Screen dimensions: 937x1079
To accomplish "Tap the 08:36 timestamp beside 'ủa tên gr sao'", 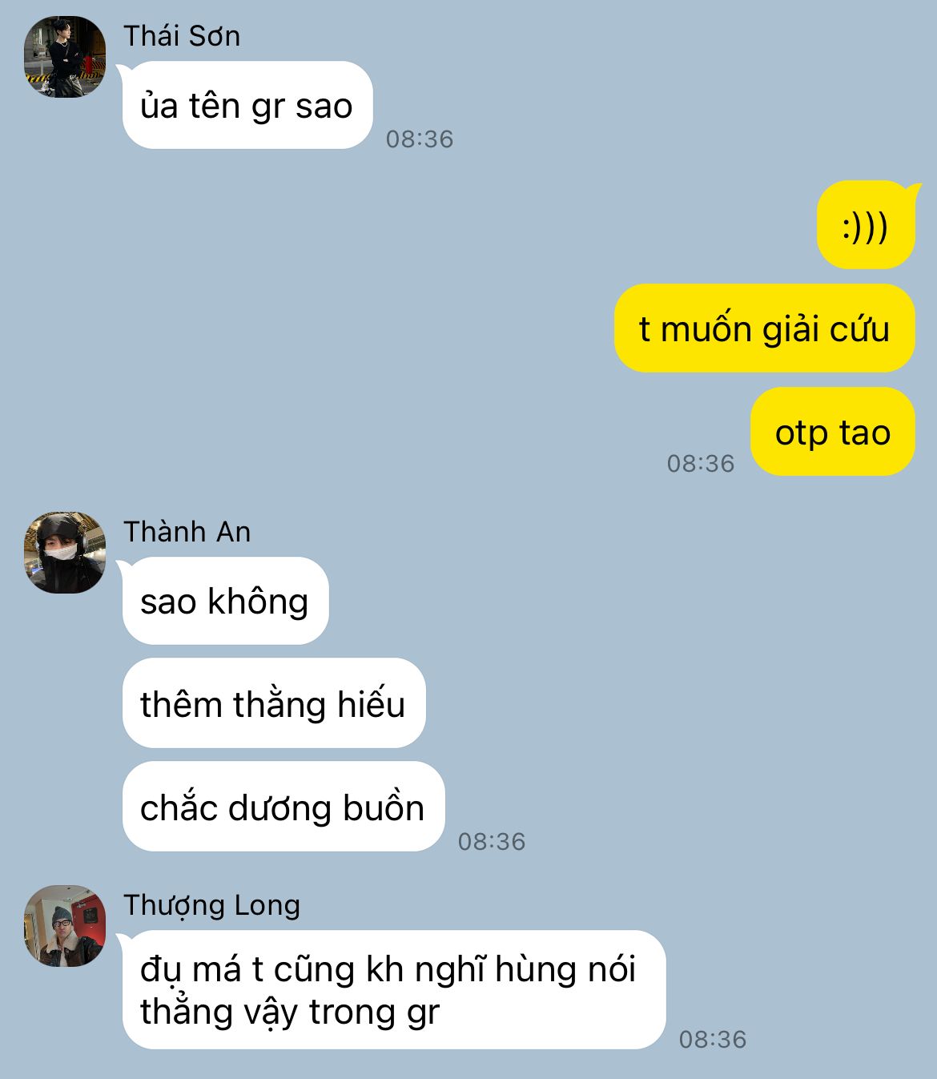I will click(420, 139).
